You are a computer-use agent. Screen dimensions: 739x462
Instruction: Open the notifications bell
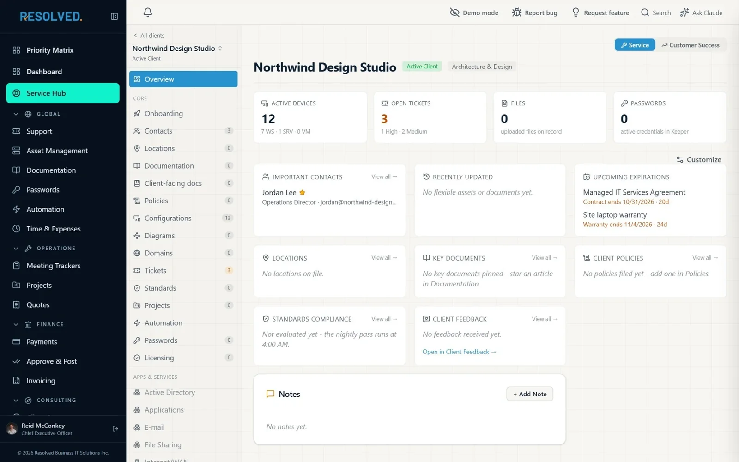[148, 12]
